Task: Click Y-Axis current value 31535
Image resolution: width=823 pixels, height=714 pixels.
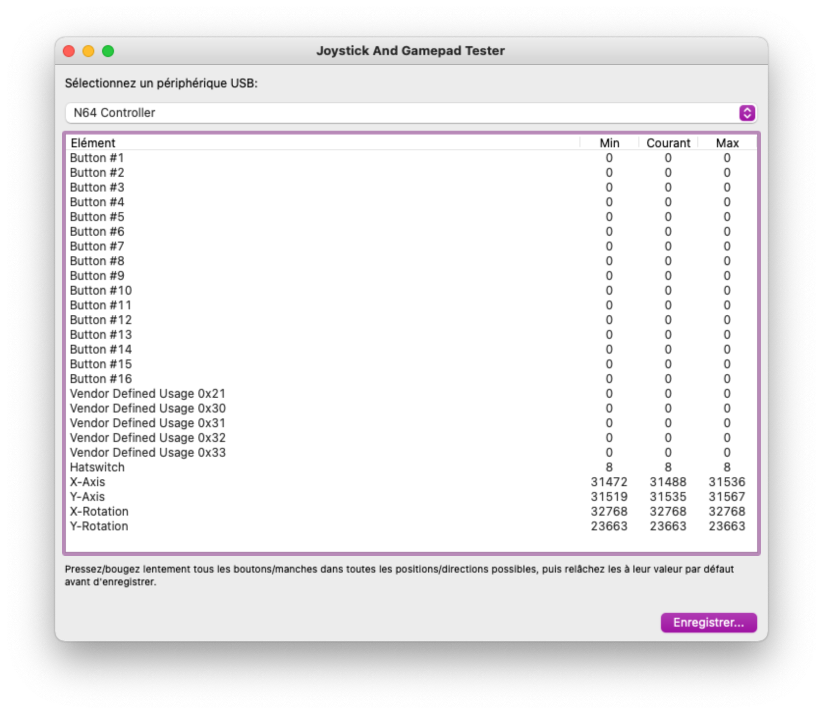Action: tap(668, 496)
